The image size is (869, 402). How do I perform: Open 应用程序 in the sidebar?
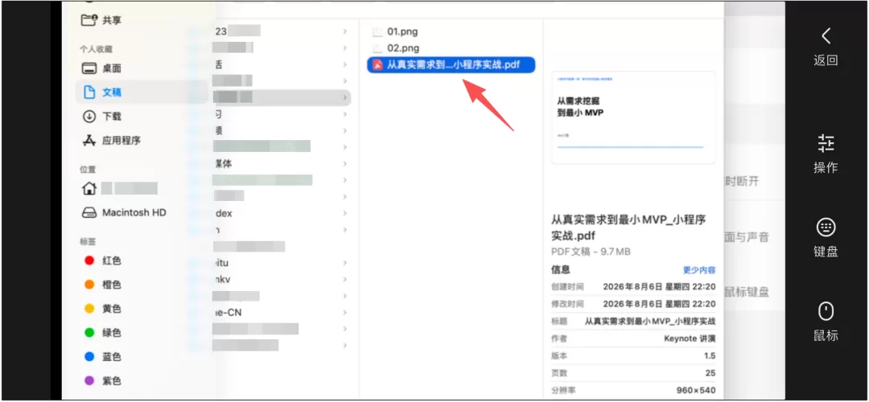click(121, 140)
